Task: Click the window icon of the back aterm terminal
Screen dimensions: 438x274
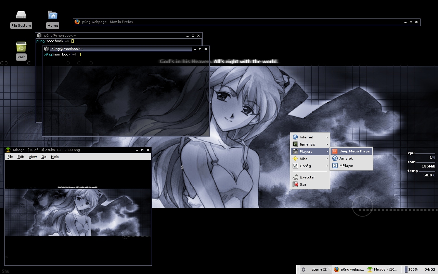Action: click(39, 35)
